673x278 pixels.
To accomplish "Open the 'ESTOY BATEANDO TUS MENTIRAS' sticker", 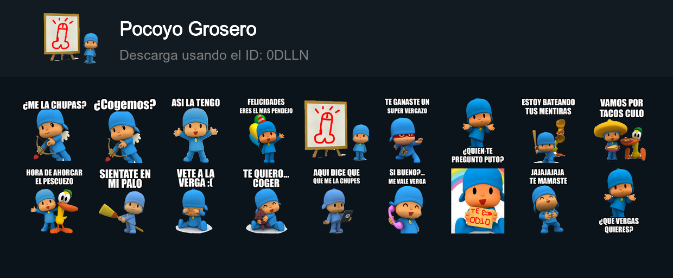I will pyautogui.click(x=548, y=130).
